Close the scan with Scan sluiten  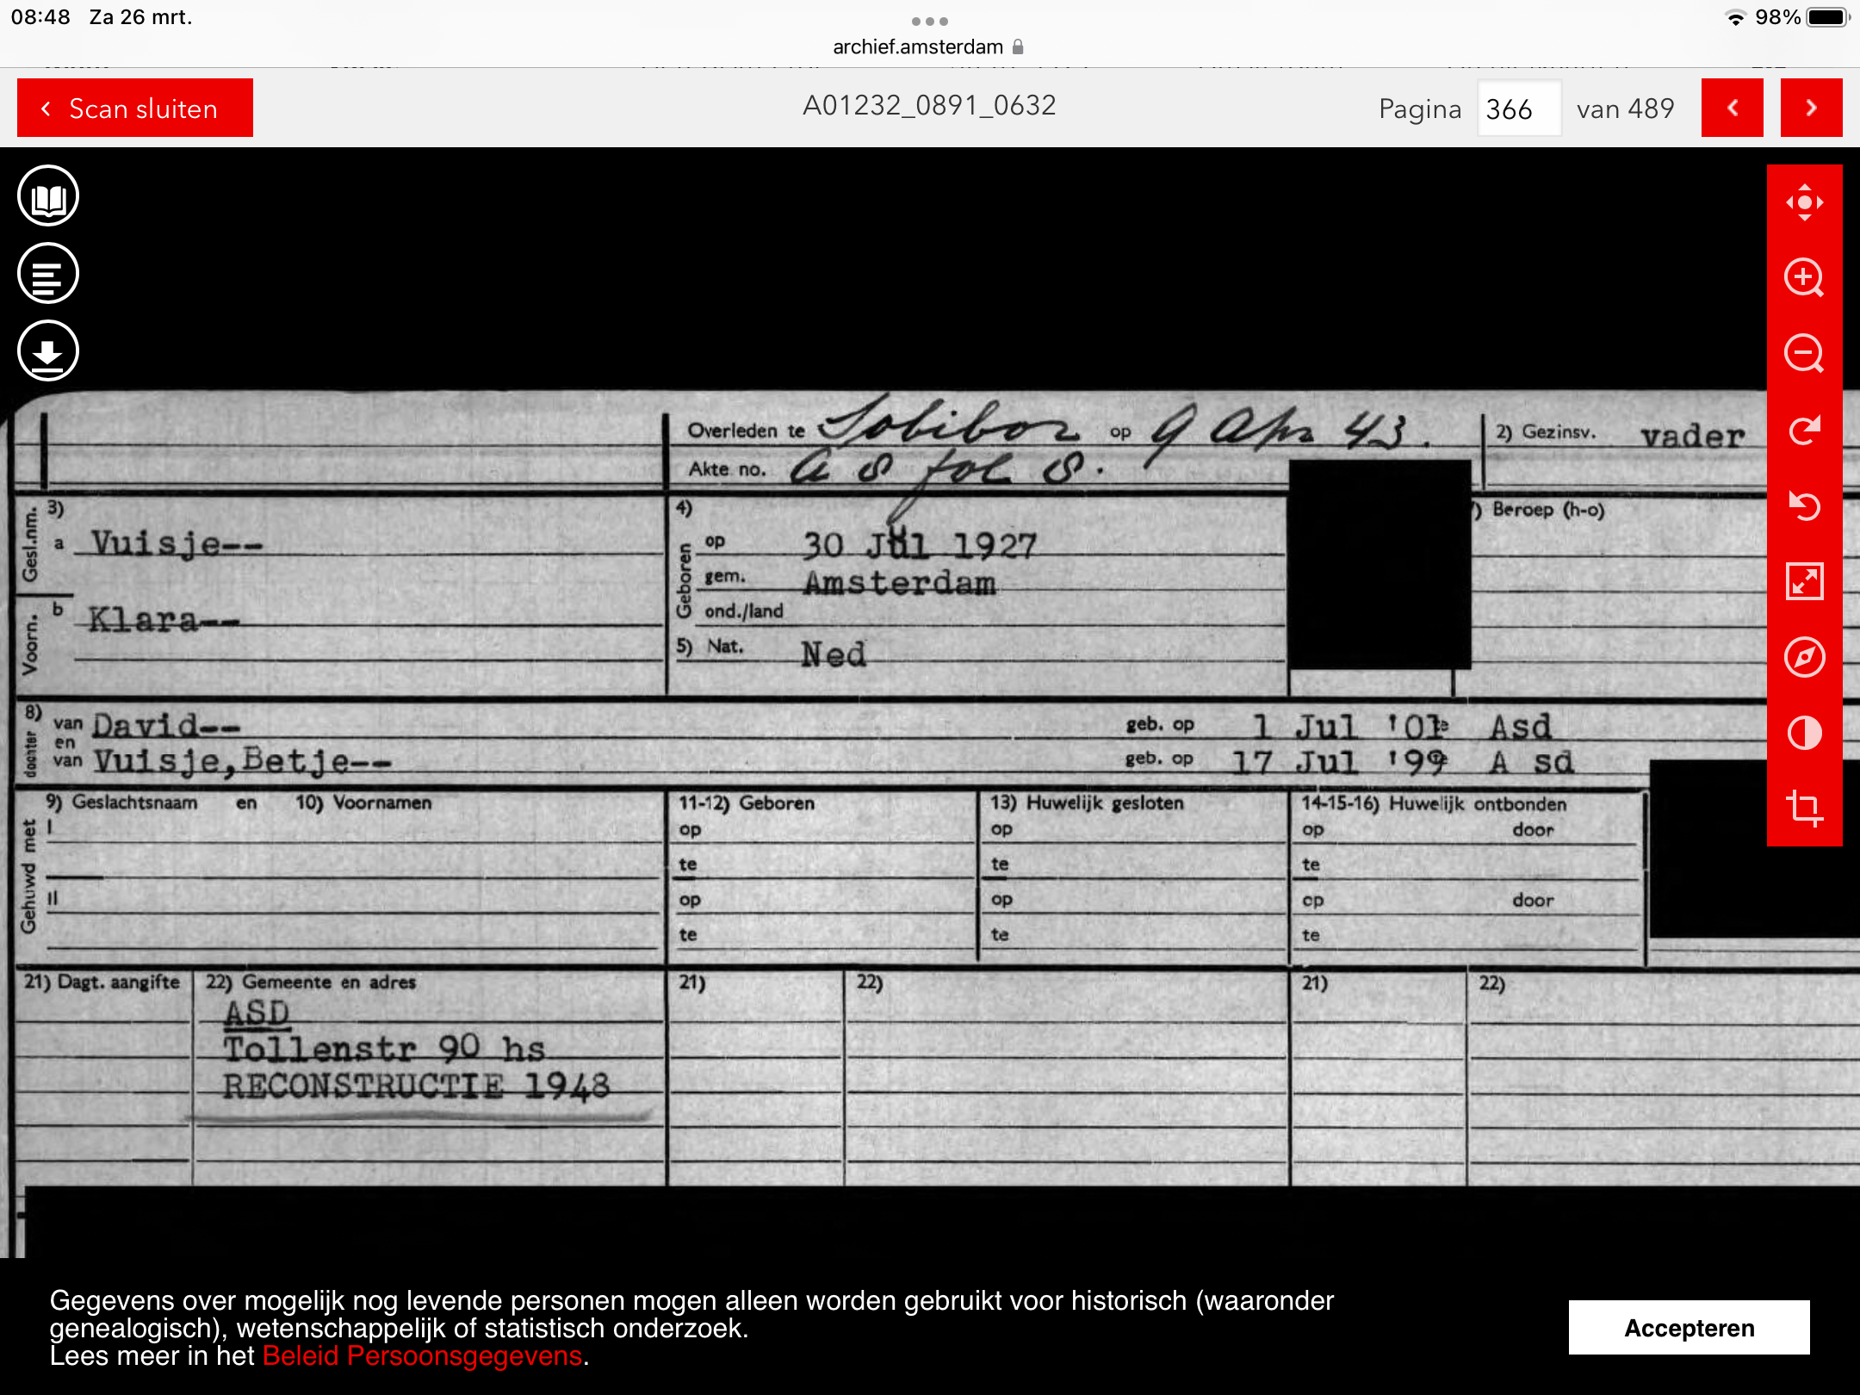pyautogui.click(x=135, y=108)
